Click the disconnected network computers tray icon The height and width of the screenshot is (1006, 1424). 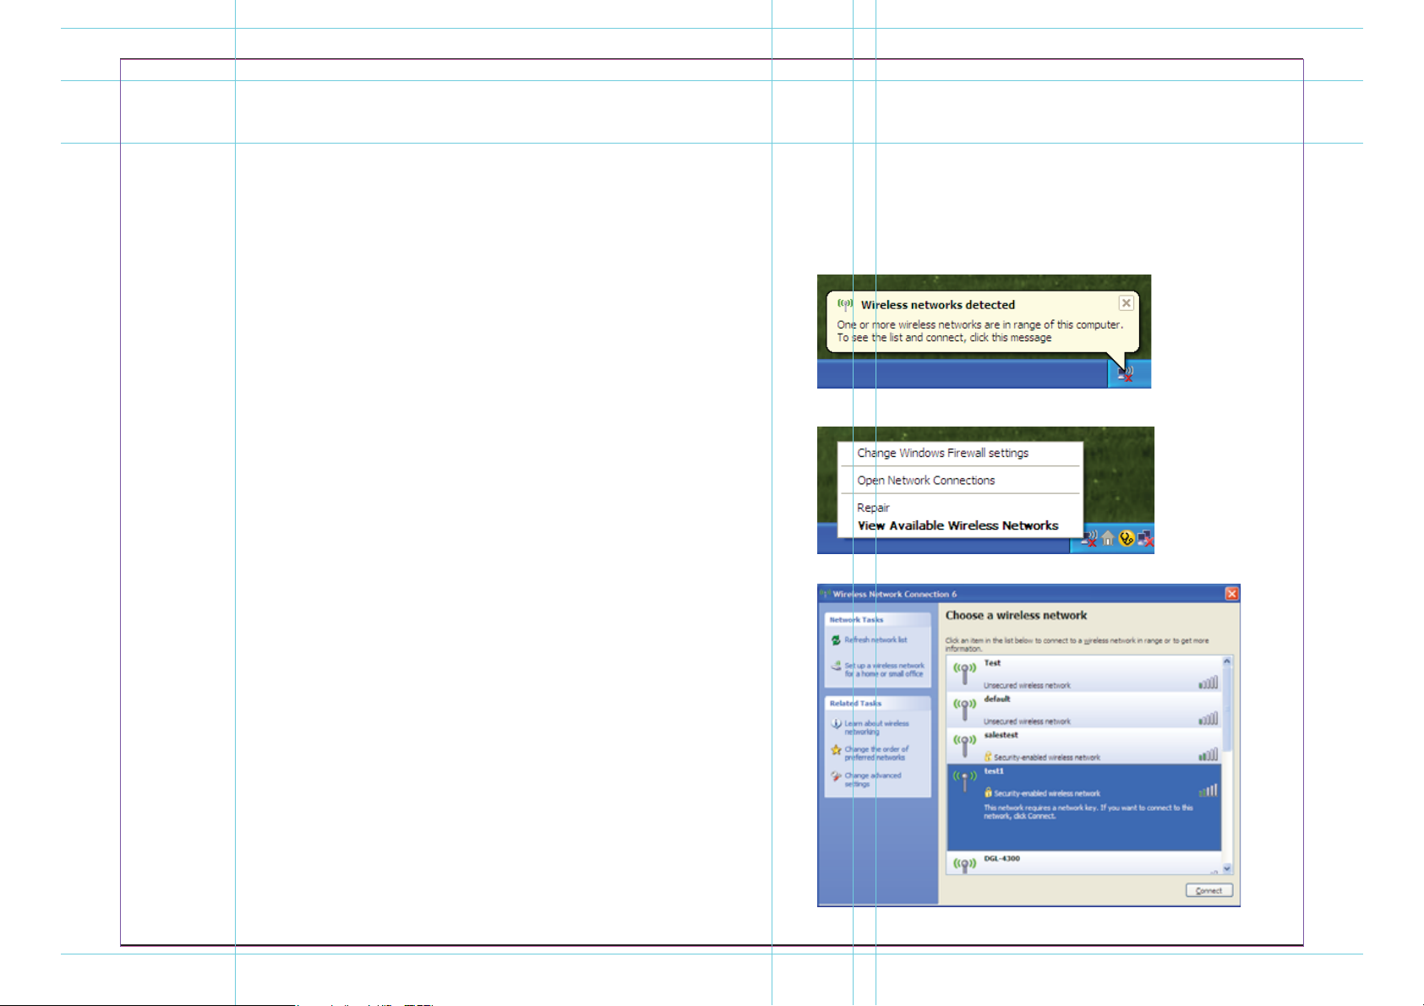(1145, 538)
